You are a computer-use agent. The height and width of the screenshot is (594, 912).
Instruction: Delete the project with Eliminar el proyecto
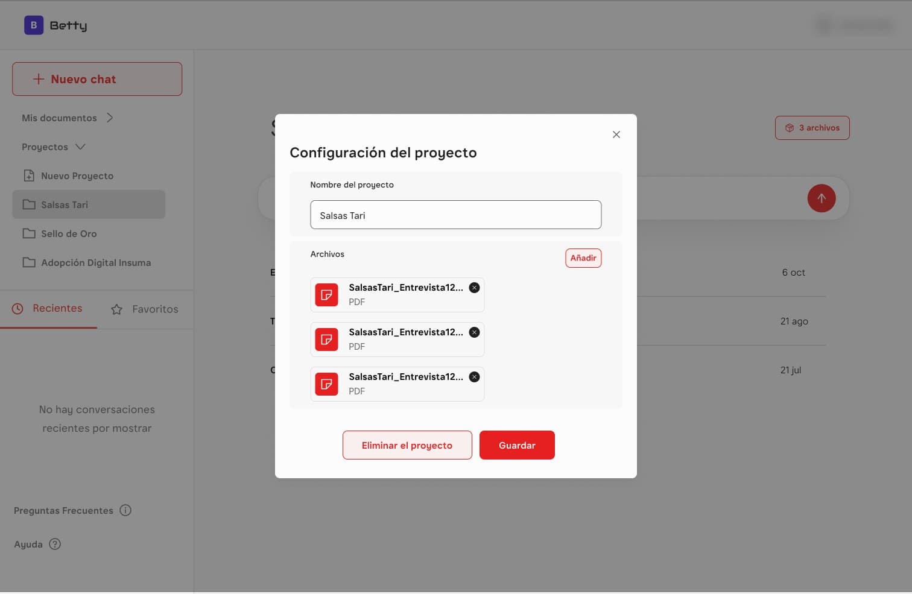tap(407, 445)
